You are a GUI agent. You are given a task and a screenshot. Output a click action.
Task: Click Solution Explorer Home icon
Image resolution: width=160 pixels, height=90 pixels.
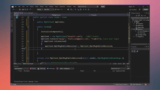coord(136,15)
